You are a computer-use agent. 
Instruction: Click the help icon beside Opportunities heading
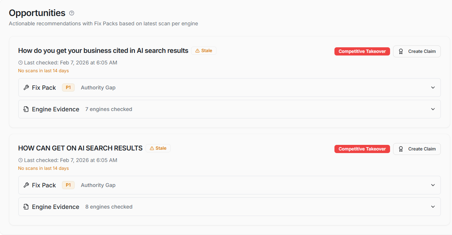click(72, 13)
